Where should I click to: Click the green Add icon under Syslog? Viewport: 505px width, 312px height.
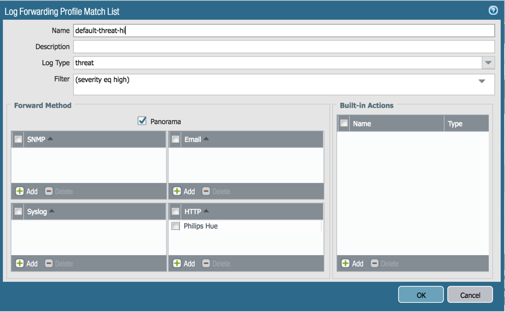(20, 263)
